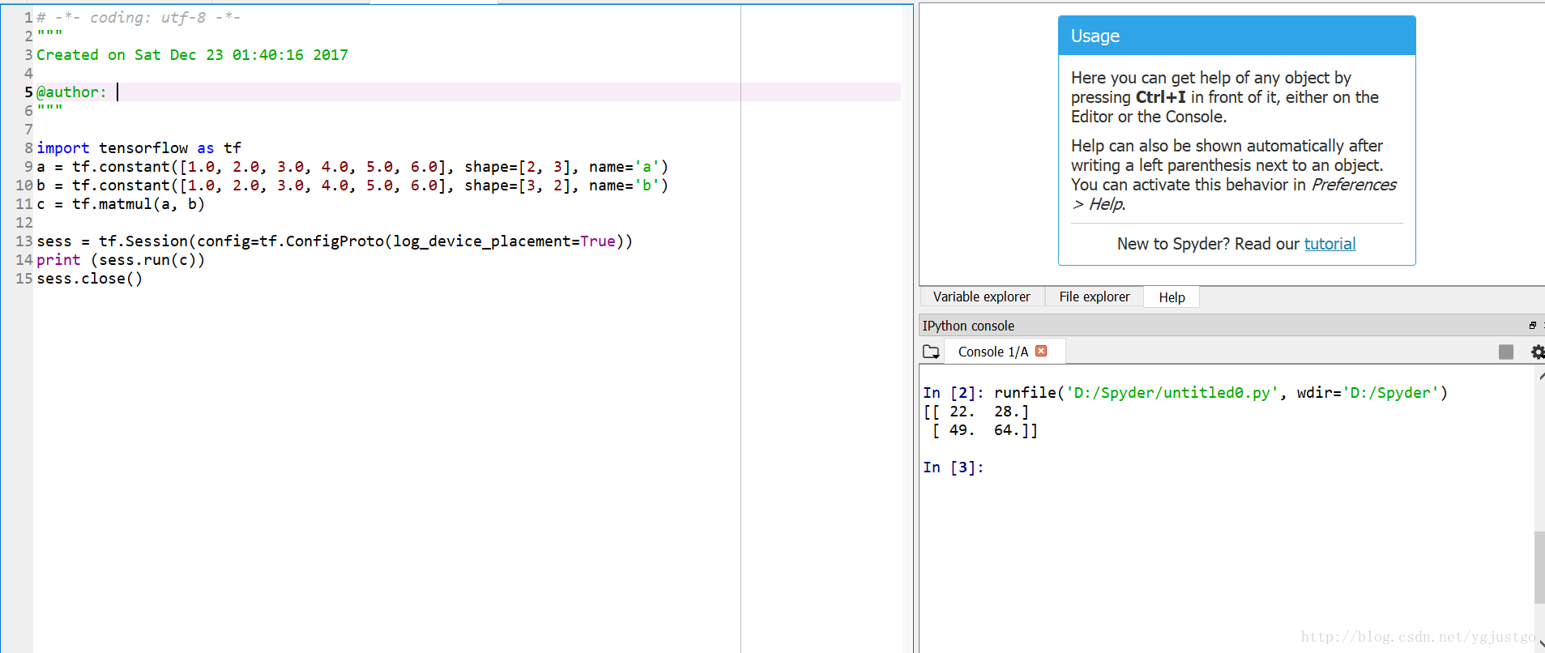This screenshot has height=653, width=1545.
Task: Click line number 12 in the gutter
Action: 24,223
